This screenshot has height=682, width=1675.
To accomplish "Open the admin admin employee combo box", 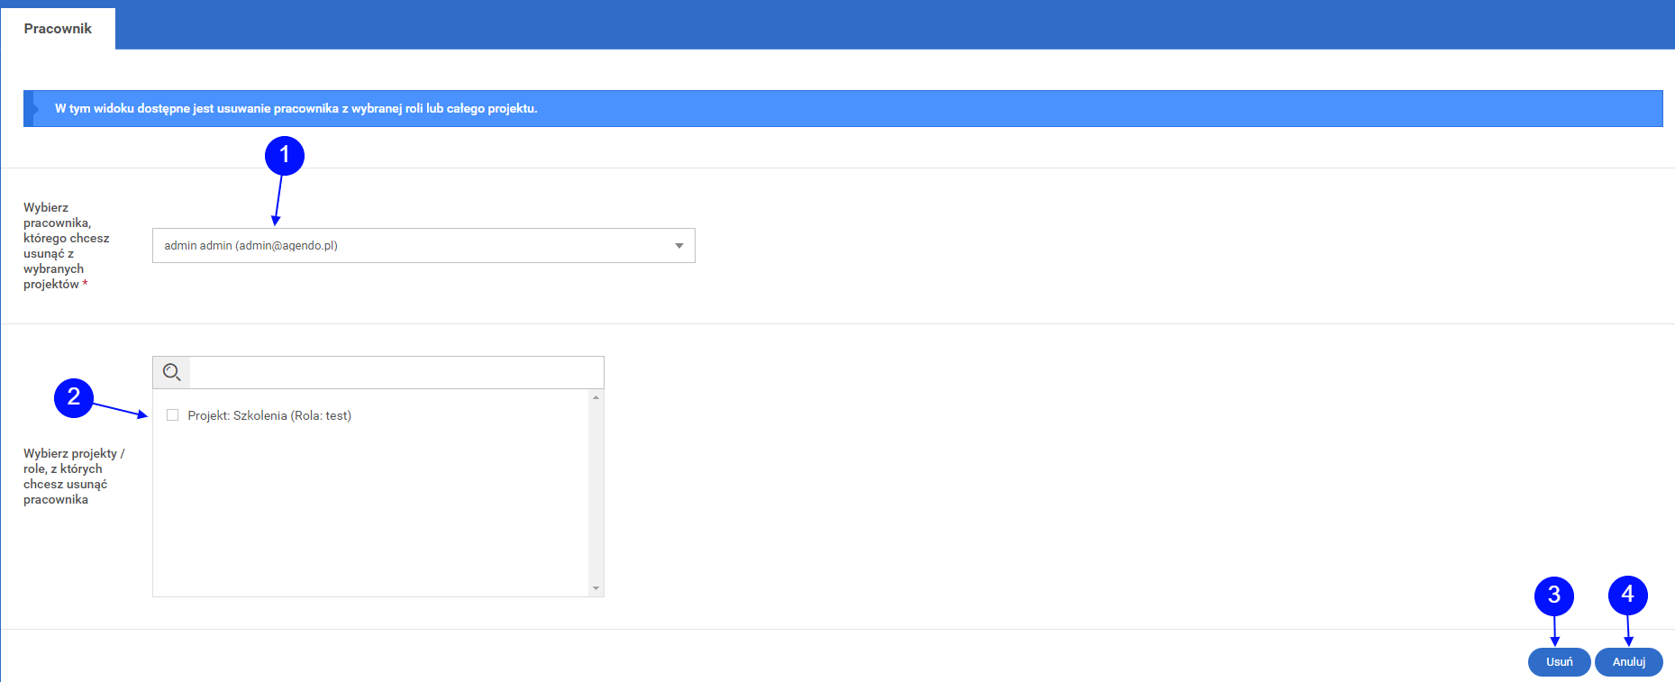I will [x=423, y=245].
